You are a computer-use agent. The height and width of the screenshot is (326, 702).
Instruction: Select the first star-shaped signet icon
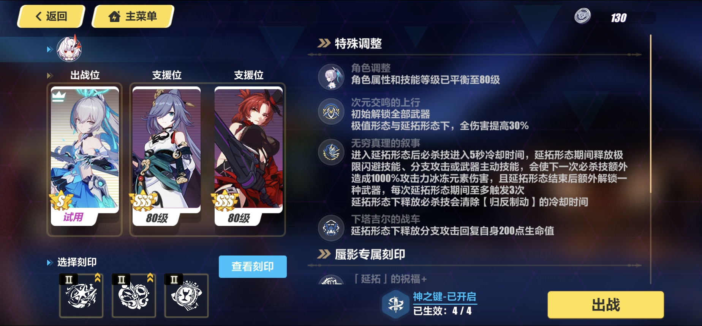coord(81,295)
